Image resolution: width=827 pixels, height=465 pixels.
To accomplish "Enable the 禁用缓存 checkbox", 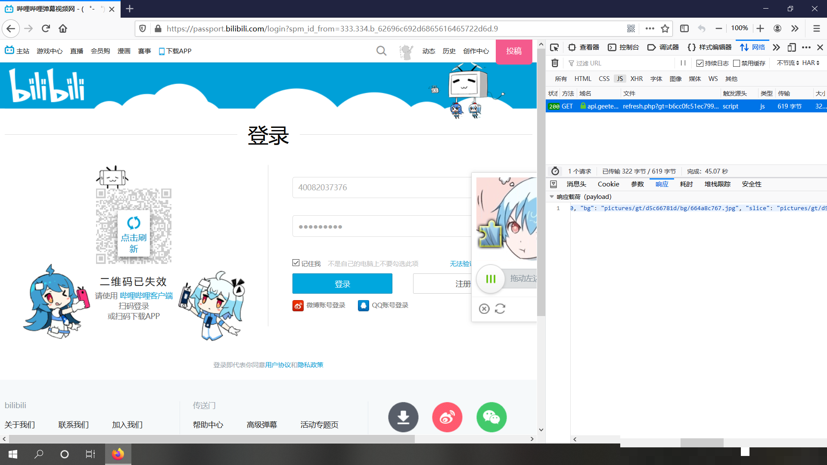I will pyautogui.click(x=737, y=63).
